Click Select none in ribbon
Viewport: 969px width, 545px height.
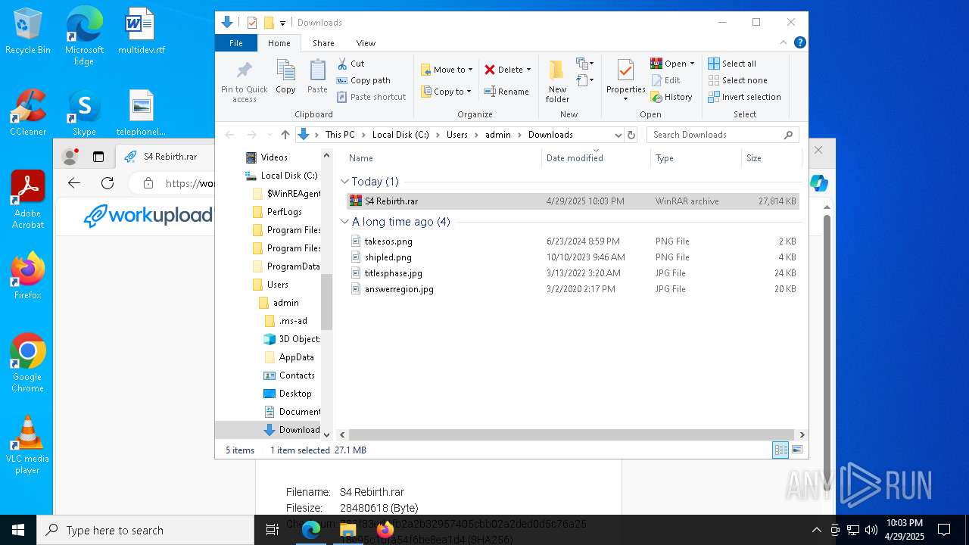click(x=737, y=80)
